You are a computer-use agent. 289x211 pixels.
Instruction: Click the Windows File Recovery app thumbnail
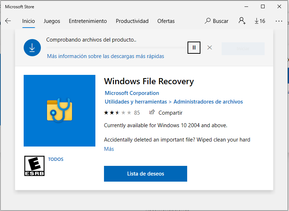pos(60,111)
